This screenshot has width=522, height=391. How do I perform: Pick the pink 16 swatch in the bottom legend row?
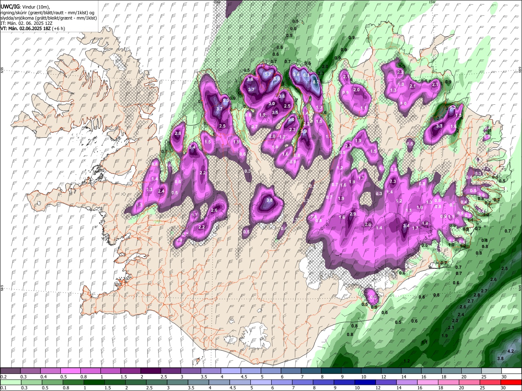point(428,382)
